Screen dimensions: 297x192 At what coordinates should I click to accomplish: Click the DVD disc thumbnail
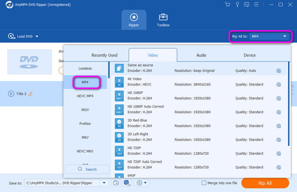coord(30,62)
